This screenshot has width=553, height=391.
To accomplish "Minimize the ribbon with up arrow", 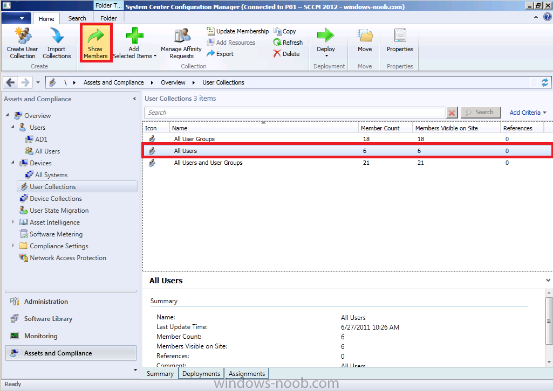I will 536,17.
